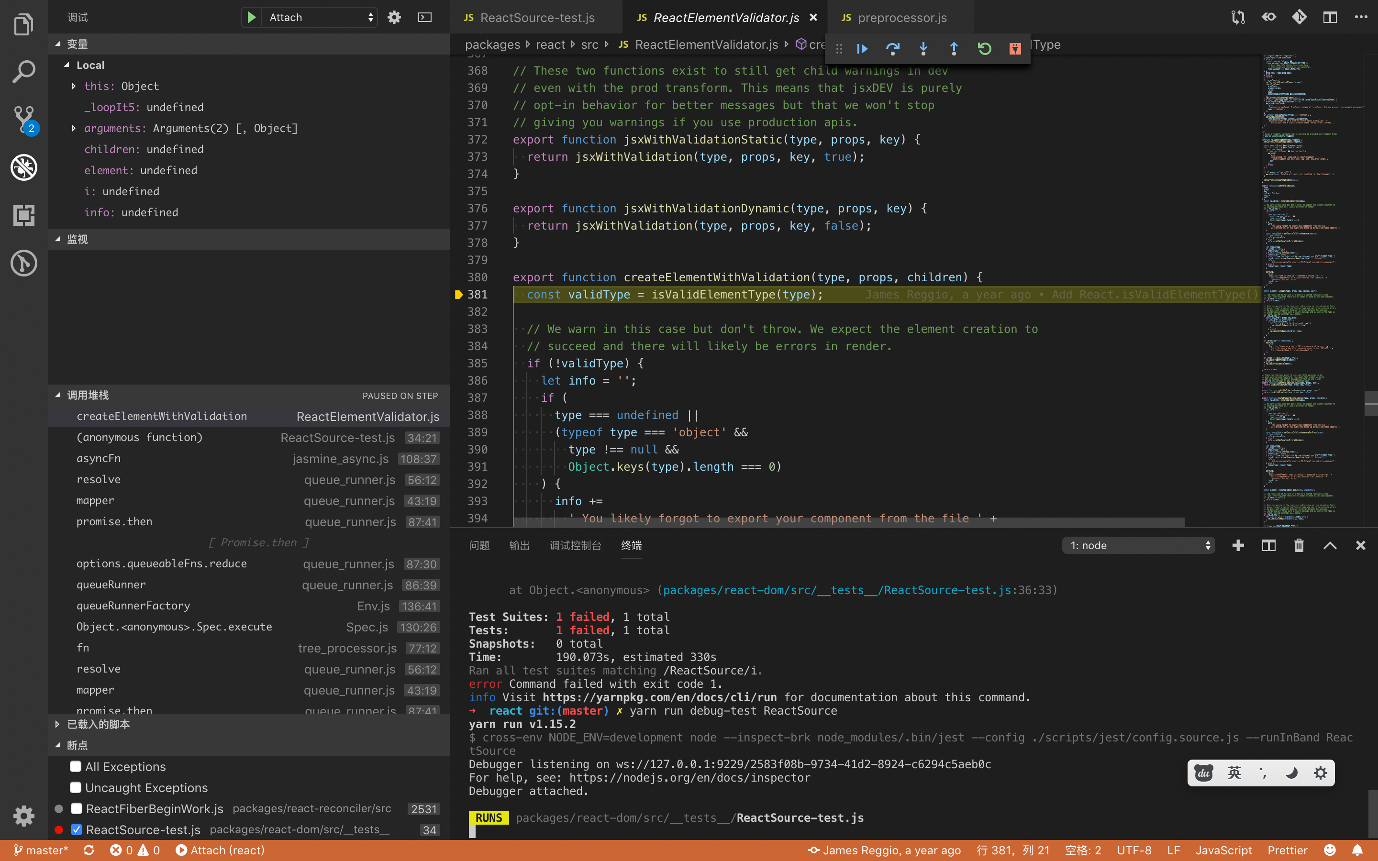Collapse the Local scope

pyautogui.click(x=248, y=65)
